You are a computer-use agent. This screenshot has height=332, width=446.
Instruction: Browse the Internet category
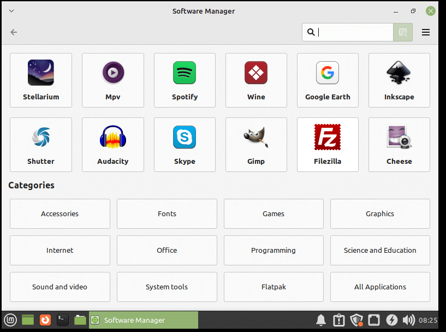(60, 250)
